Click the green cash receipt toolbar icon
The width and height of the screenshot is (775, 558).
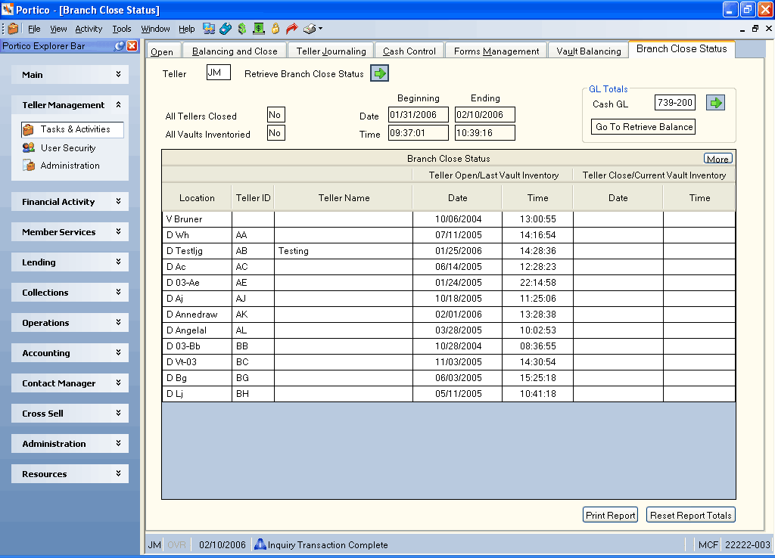coord(259,29)
